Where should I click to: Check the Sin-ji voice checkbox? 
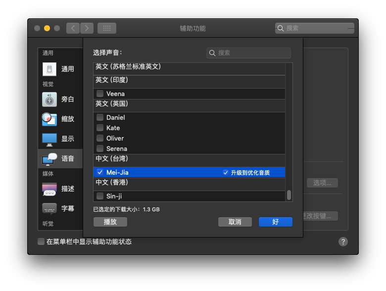point(100,196)
